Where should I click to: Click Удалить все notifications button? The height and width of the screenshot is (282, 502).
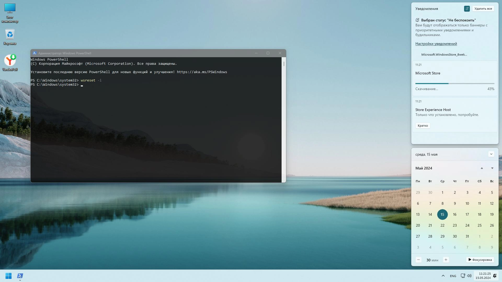coord(483,9)
